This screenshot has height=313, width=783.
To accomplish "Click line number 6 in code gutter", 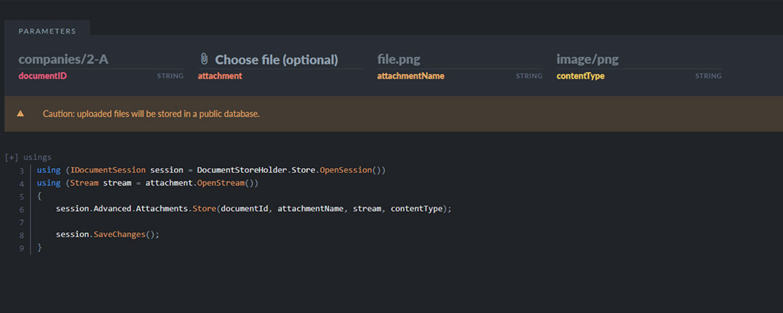I will [x=22, y=210].
